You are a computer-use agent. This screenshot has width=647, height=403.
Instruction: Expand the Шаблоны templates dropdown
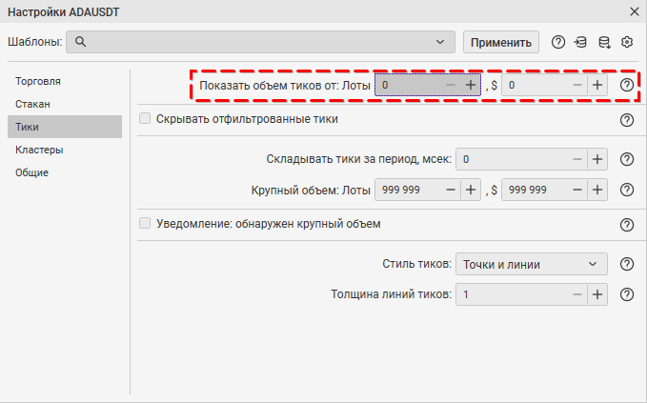[260, 42]
